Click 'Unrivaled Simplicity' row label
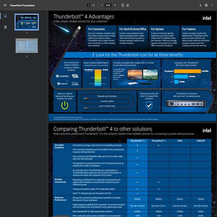This screenshot has width=217, height=217. pos(59,146)
